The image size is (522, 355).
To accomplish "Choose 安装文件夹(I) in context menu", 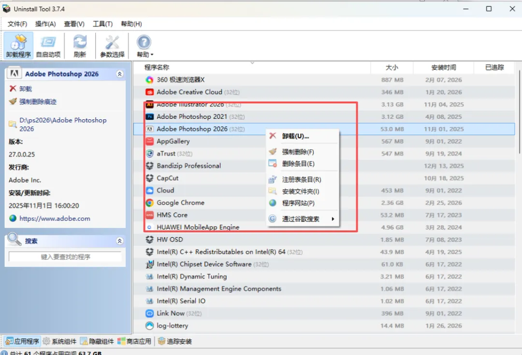I will (303, 191).
